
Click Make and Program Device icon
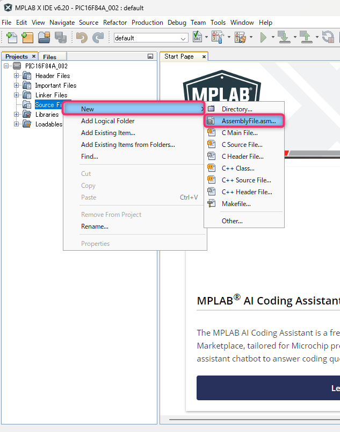point(284,37)
